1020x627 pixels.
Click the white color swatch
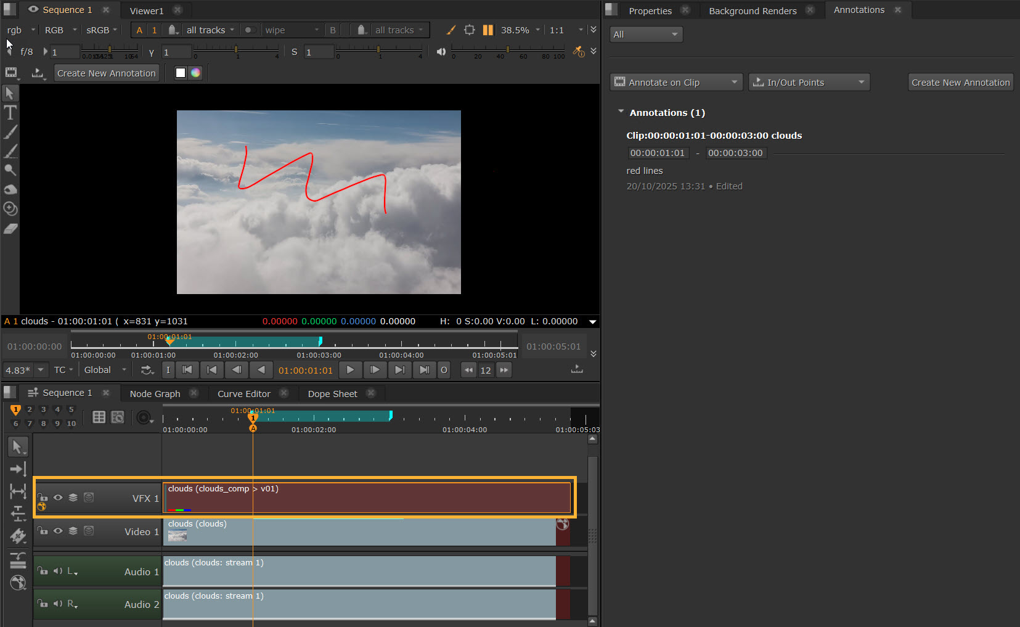pos(181,73)
